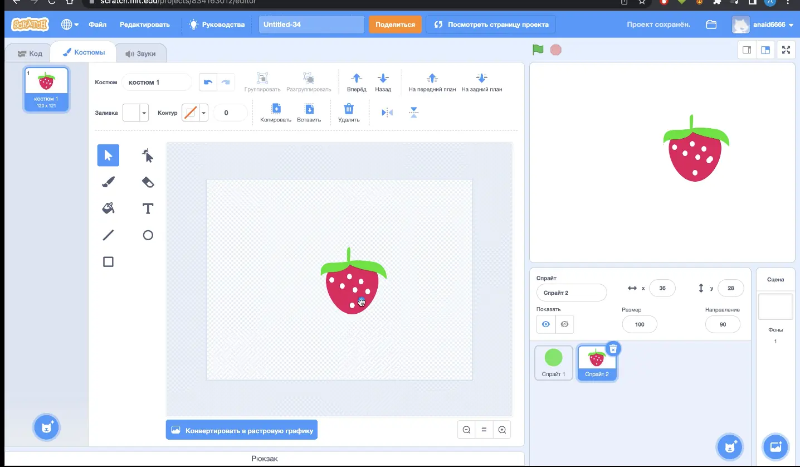Viewport: 800px width, 467px height.
Task: Show sprite using the eye toggle
Action: tap(546, 324)
